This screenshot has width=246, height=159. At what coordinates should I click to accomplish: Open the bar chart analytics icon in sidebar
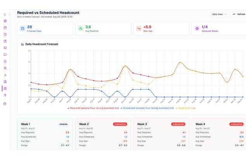coord(5,75)
